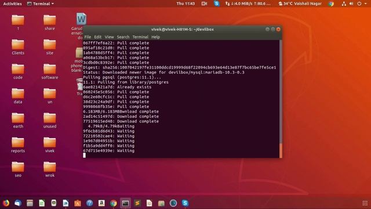Open network speed indicator in top bar

(x=248, y=3)
